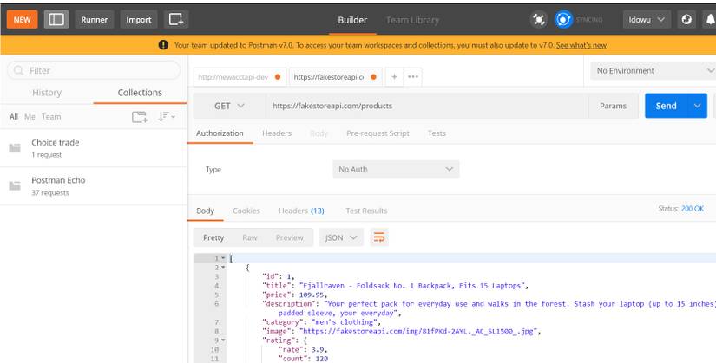The image size is (716, 363).
Task: Select the Test Results tab
Action: [x=366, y=211]
